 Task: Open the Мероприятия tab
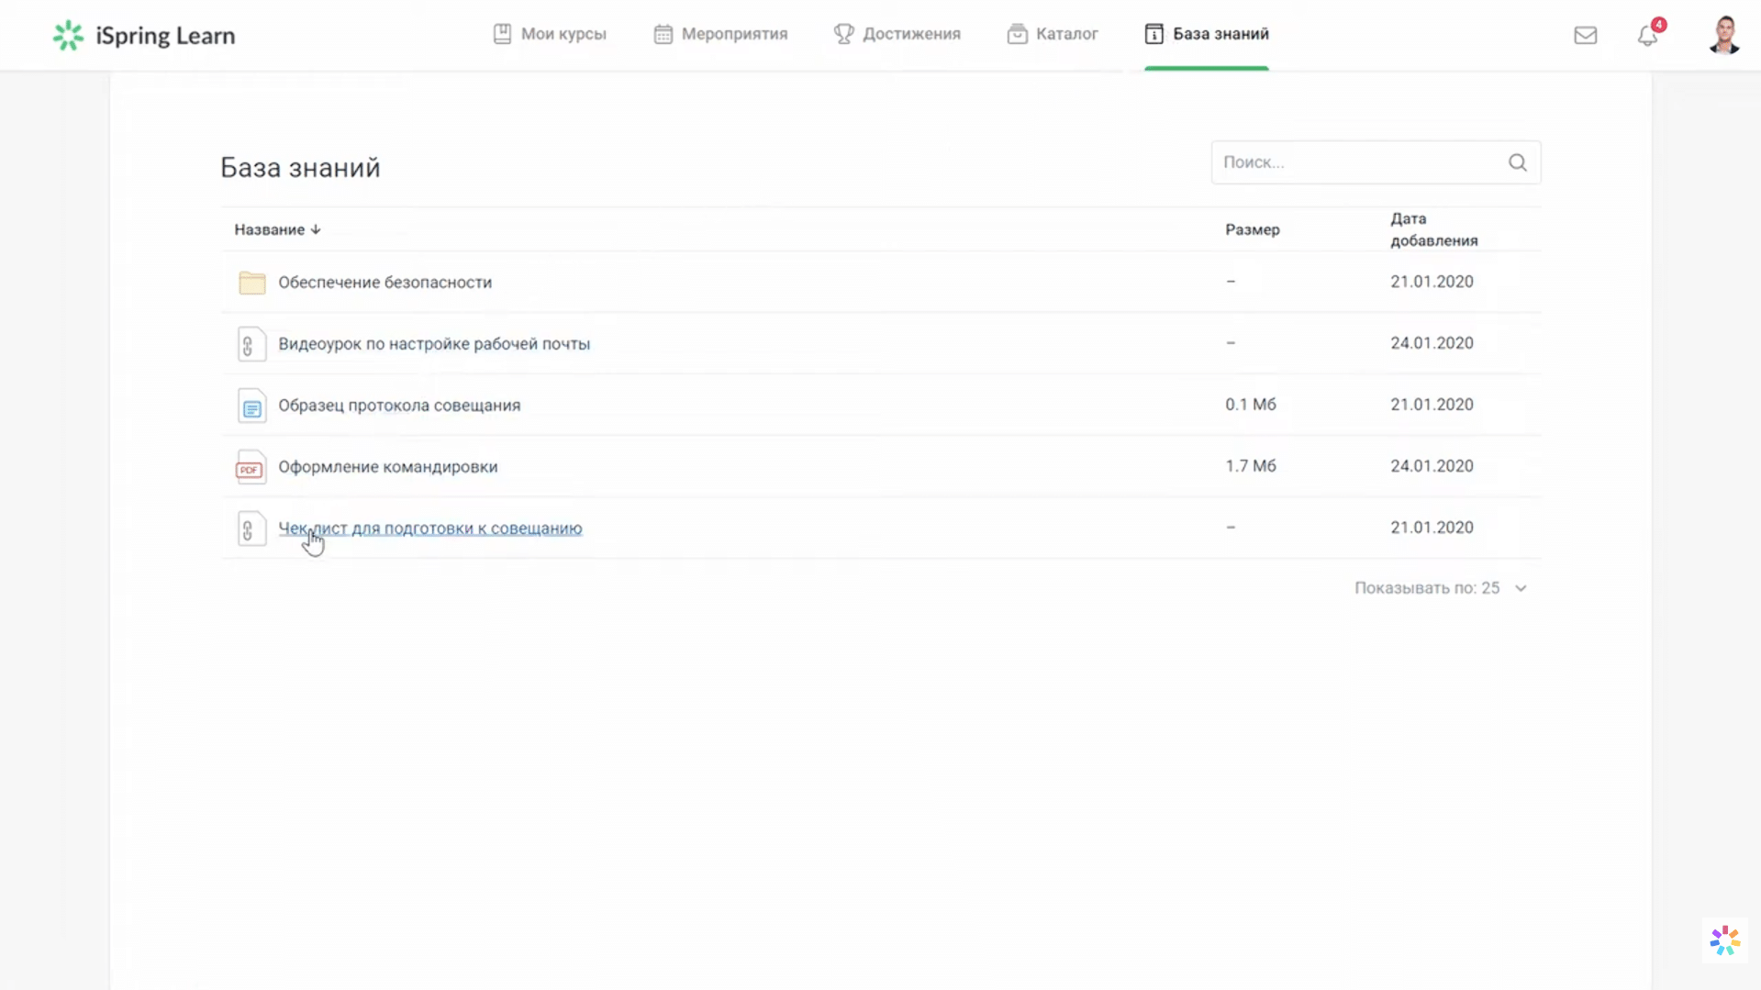click(x=720, y=34)
